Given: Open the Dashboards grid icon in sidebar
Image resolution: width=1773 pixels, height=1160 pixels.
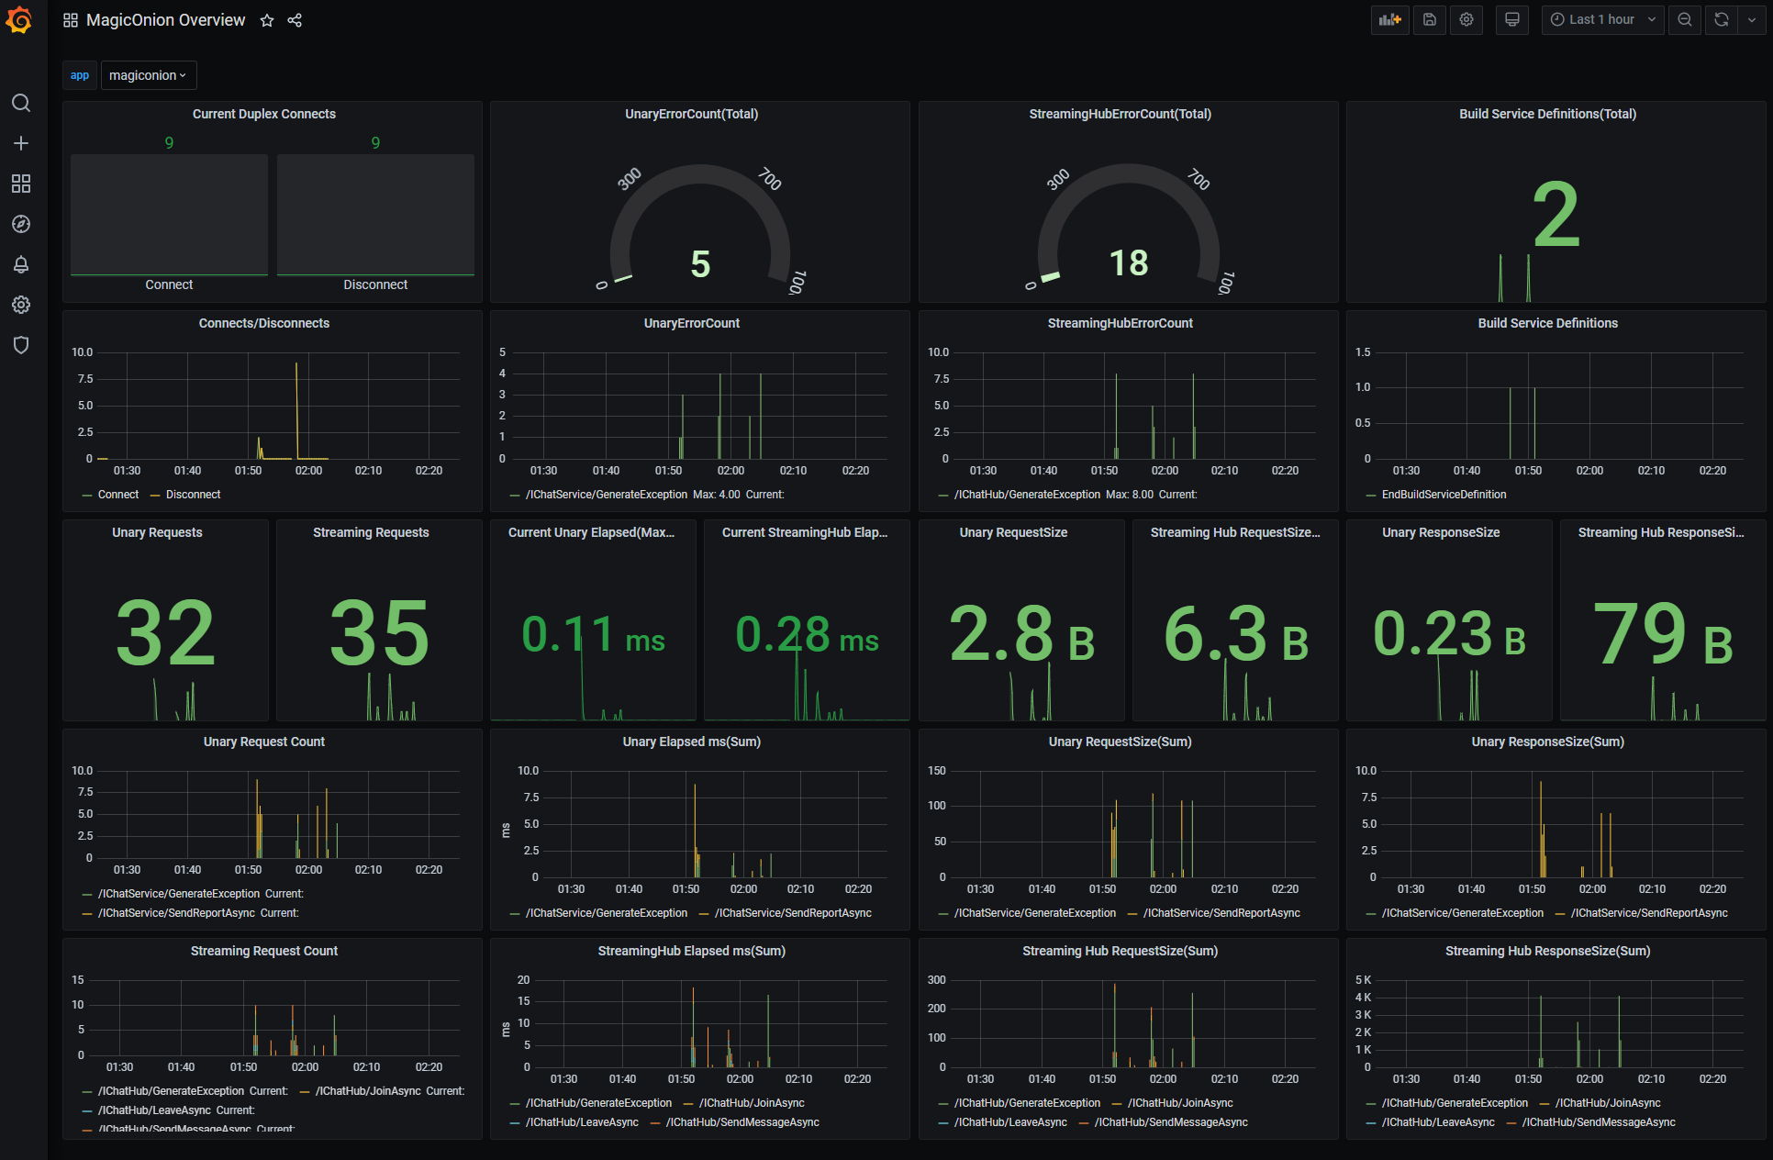Looking at the screenshot, I should click(21, 184).
